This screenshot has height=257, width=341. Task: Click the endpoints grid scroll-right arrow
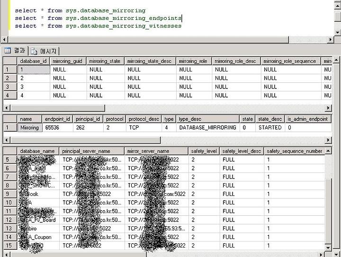coord(328,140)
